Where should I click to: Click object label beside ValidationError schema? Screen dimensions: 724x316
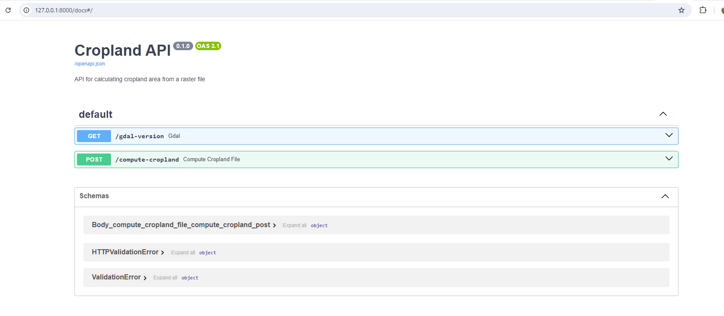(190, 278)
